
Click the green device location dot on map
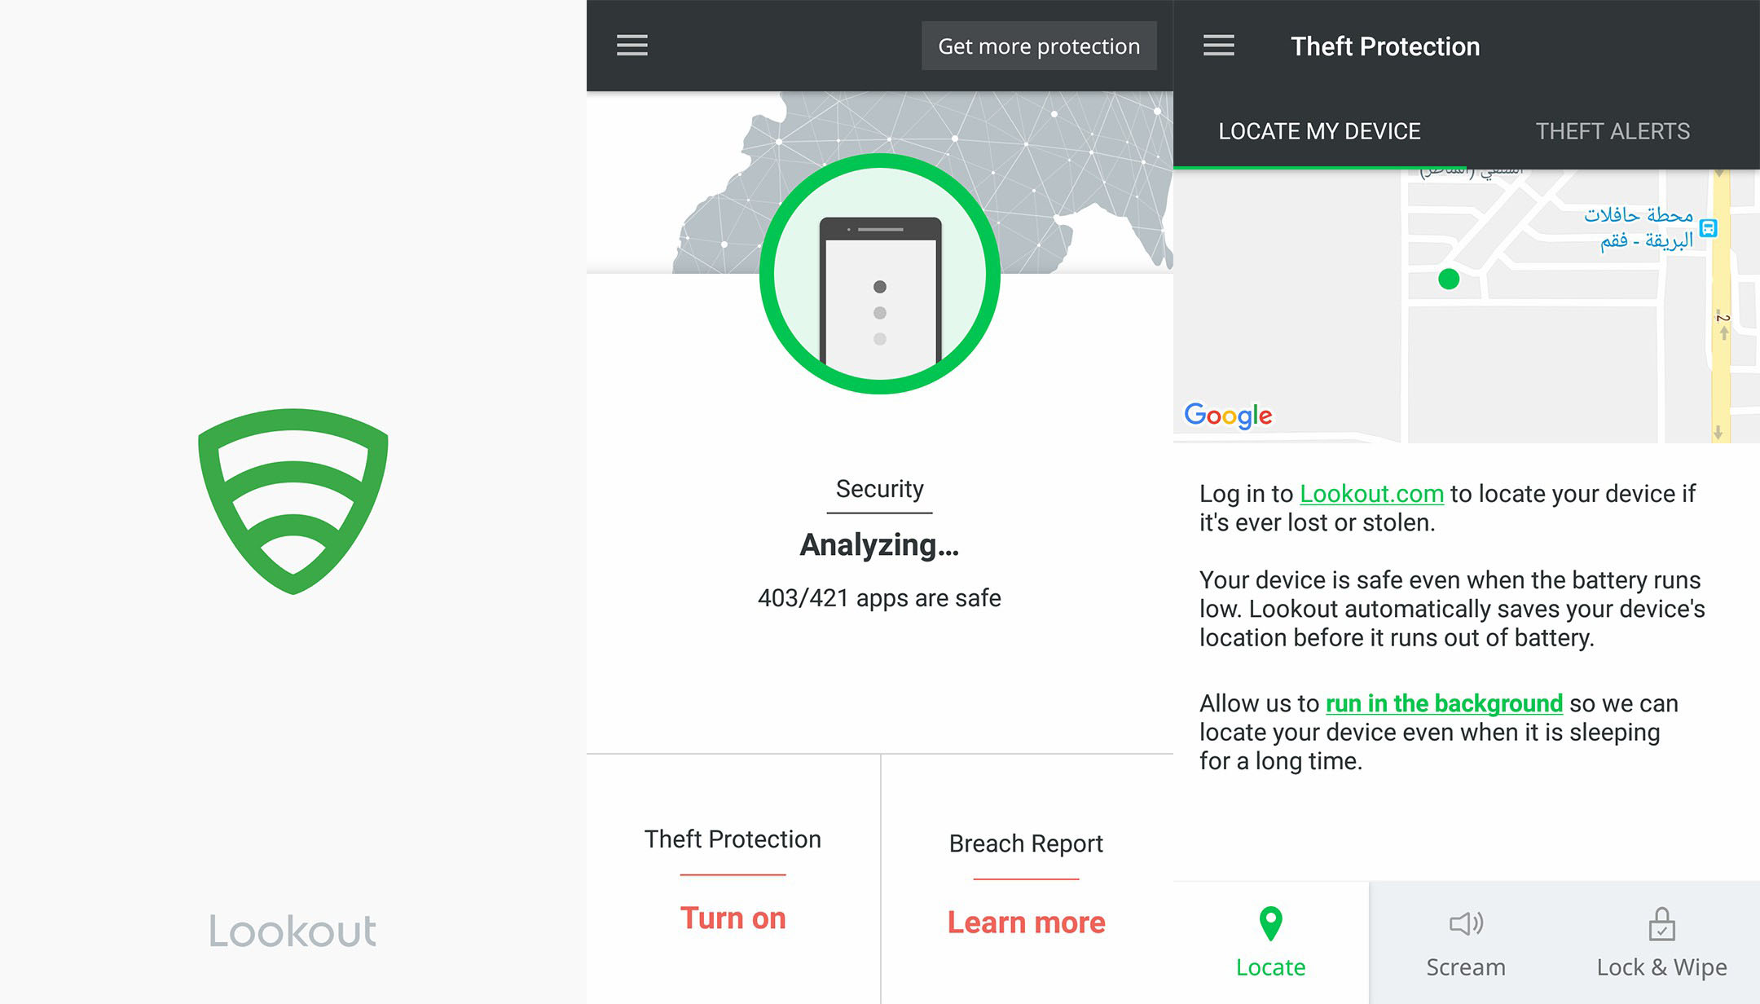[1449, 280]
